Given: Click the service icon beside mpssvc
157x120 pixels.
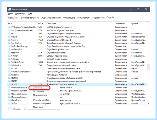Looking at the screenshot, I should click(x=9, y=84).
